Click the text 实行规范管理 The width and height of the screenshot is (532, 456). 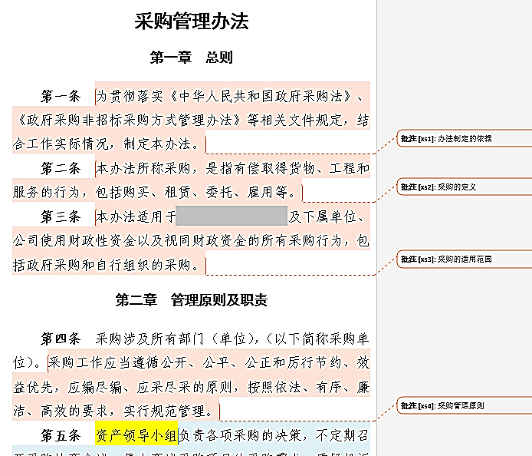pyautogui.click(x=164, y=411)
